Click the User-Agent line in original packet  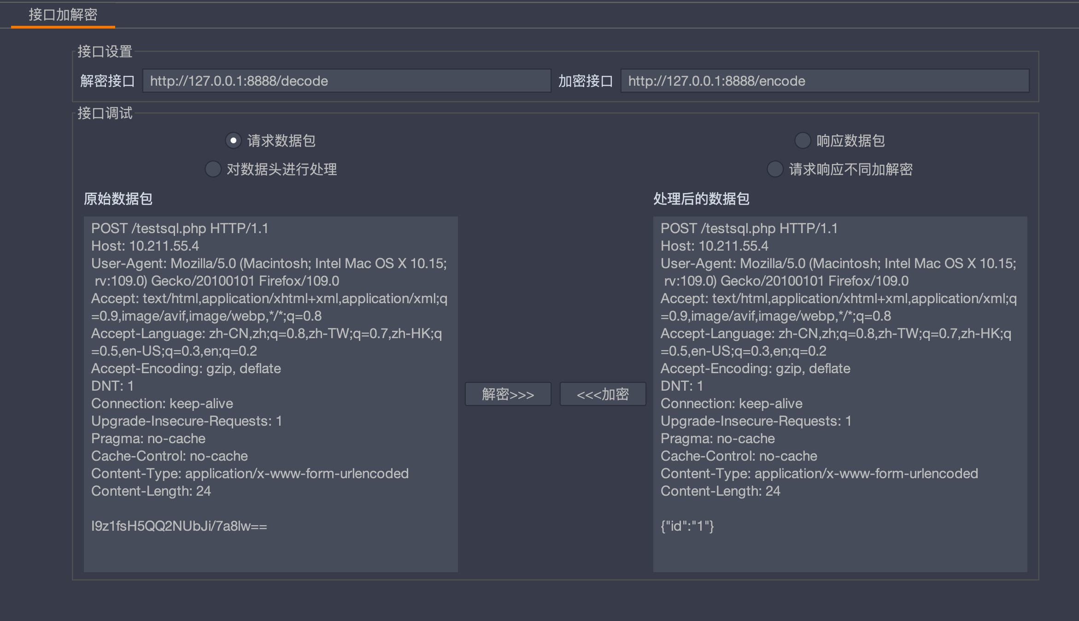click(269, 264)
